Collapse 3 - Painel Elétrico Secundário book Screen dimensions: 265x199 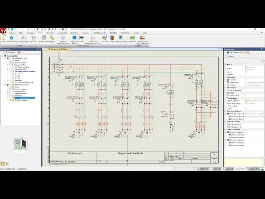click(5, 85)
